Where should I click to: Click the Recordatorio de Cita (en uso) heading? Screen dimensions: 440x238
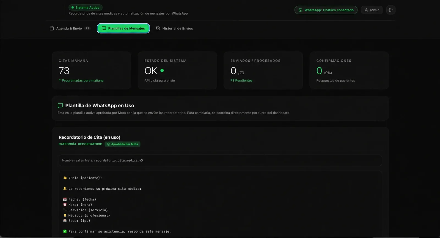click(89, 137)
